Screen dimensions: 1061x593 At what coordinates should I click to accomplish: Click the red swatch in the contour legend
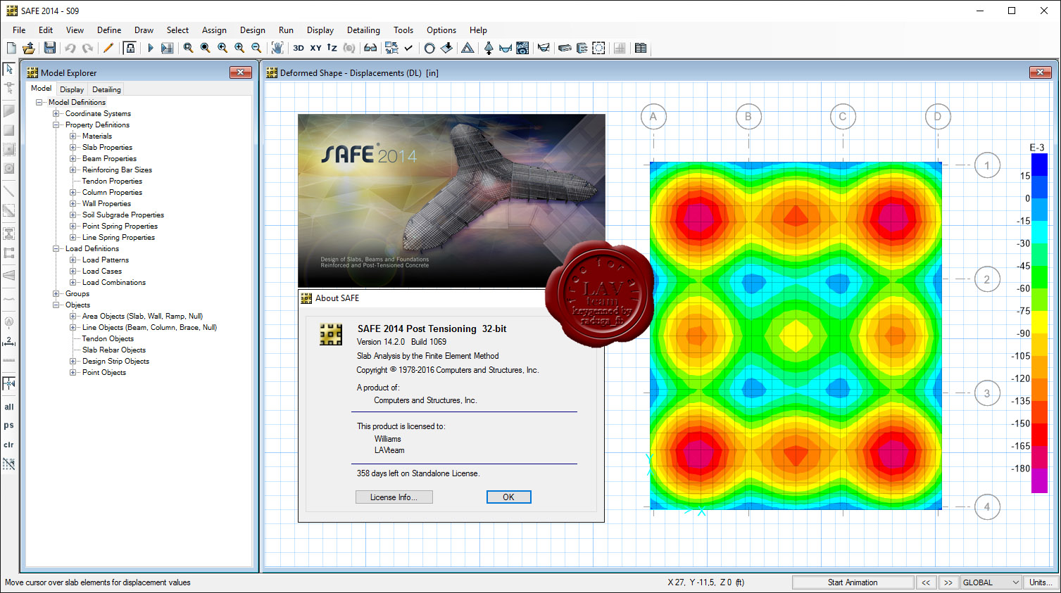[x=1039, y=435]
